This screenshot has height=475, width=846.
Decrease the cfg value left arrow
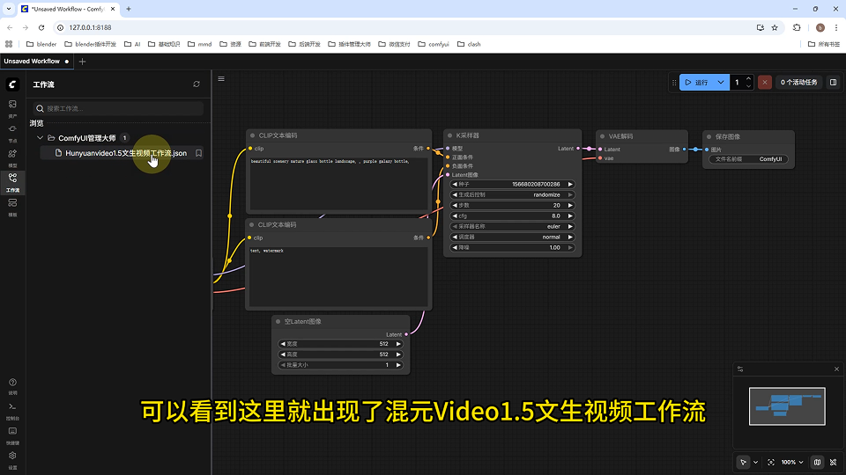tap(455, 216)
